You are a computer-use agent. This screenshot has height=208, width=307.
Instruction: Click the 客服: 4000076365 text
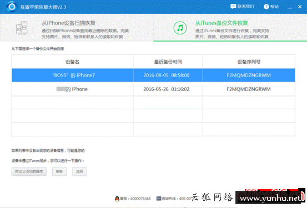(135, 199)
